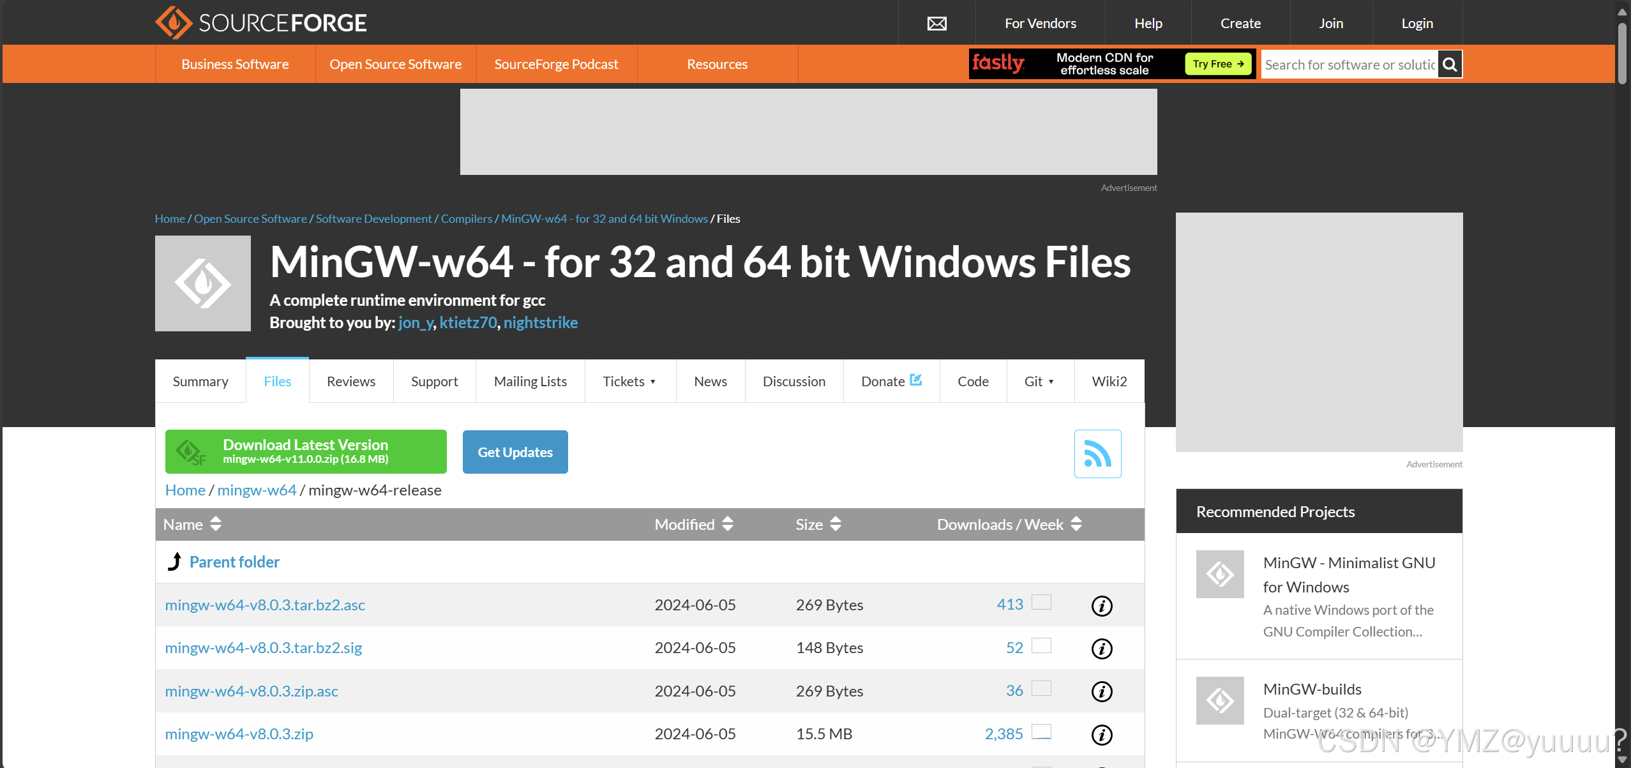Image resolution: width=1631 pixels, height=768 pixels.
Task: Focus the software search field
Action: (x=1349, y=64)
